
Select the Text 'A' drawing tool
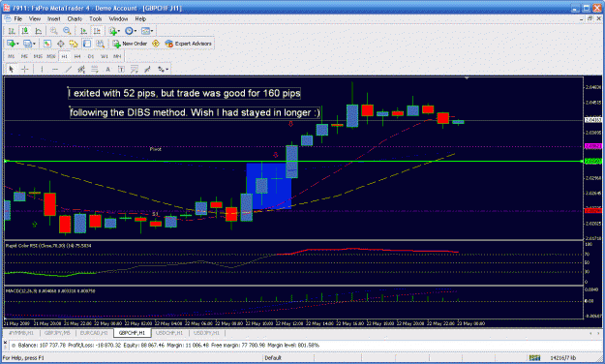click(x=108, y=69)
